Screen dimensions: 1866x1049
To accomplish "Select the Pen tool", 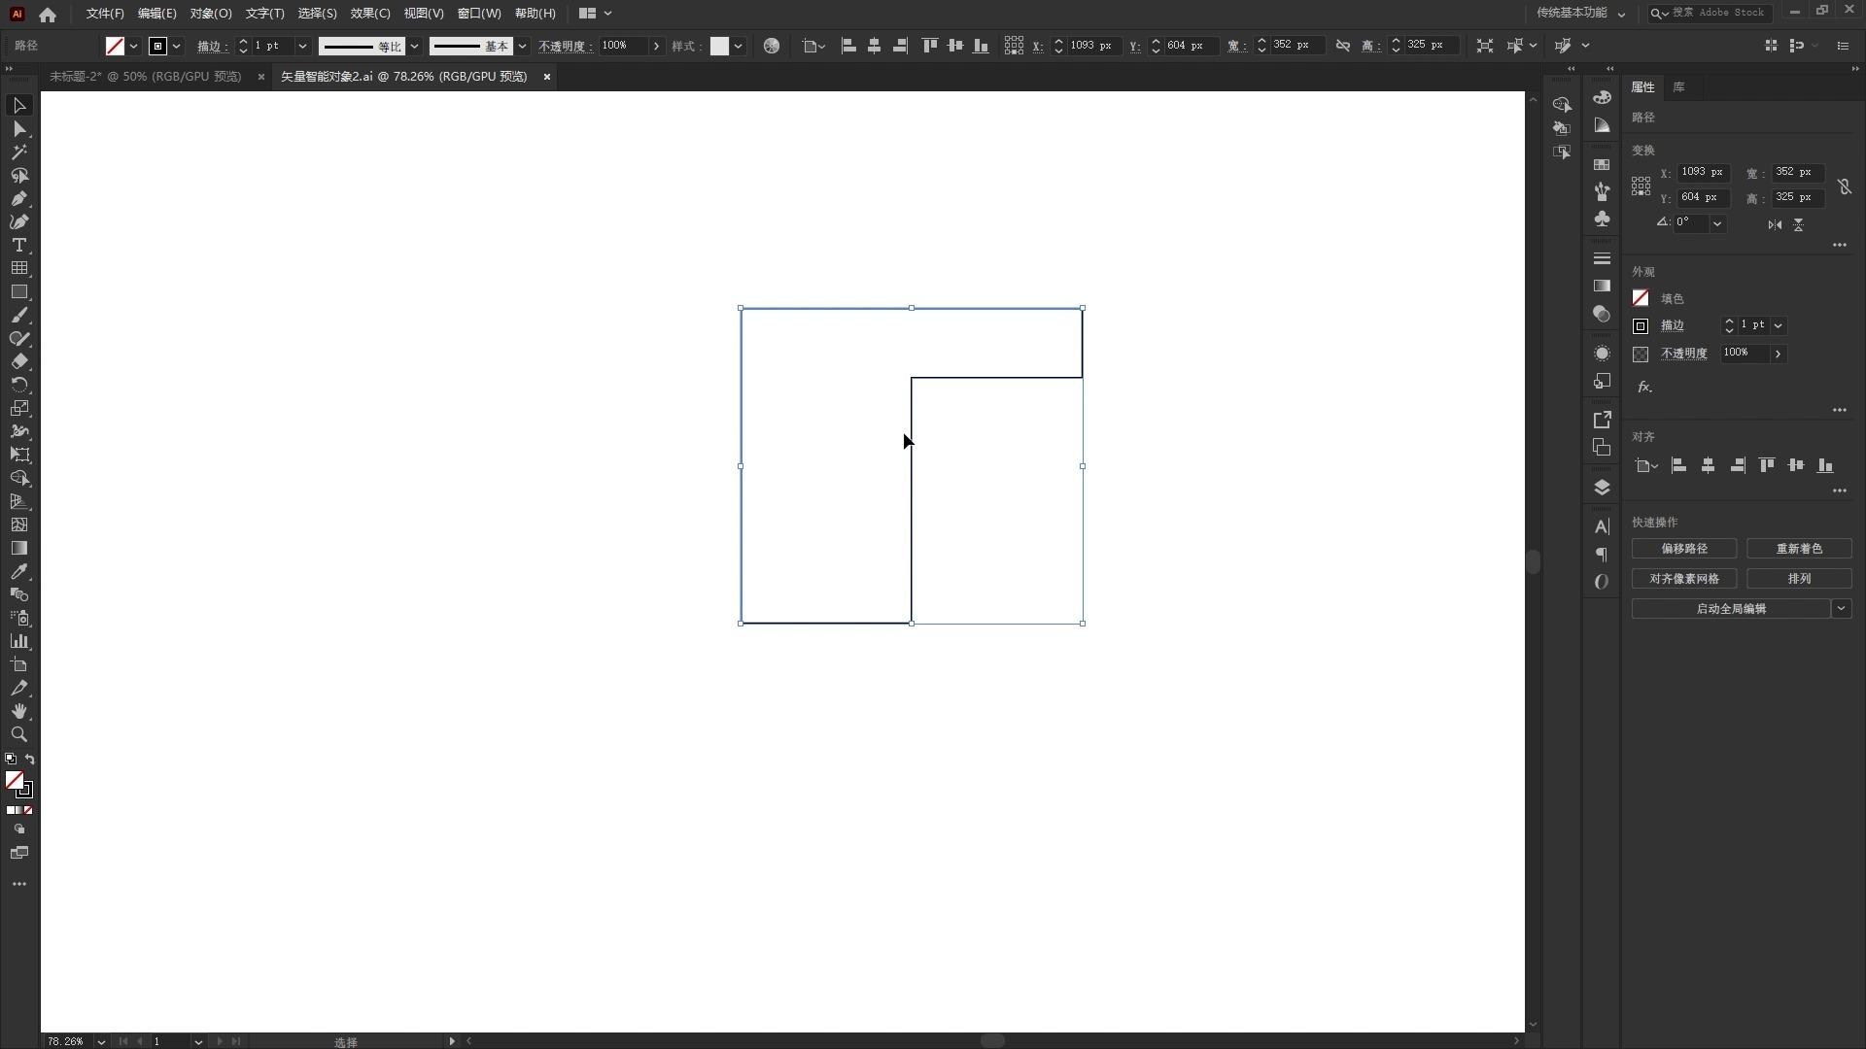I will [x=19, y=199].
